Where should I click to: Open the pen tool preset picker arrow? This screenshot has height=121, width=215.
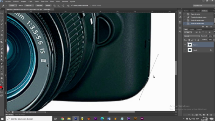click(x=6, y=6)
